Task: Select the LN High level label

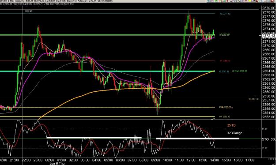Action: coord(239,71)
